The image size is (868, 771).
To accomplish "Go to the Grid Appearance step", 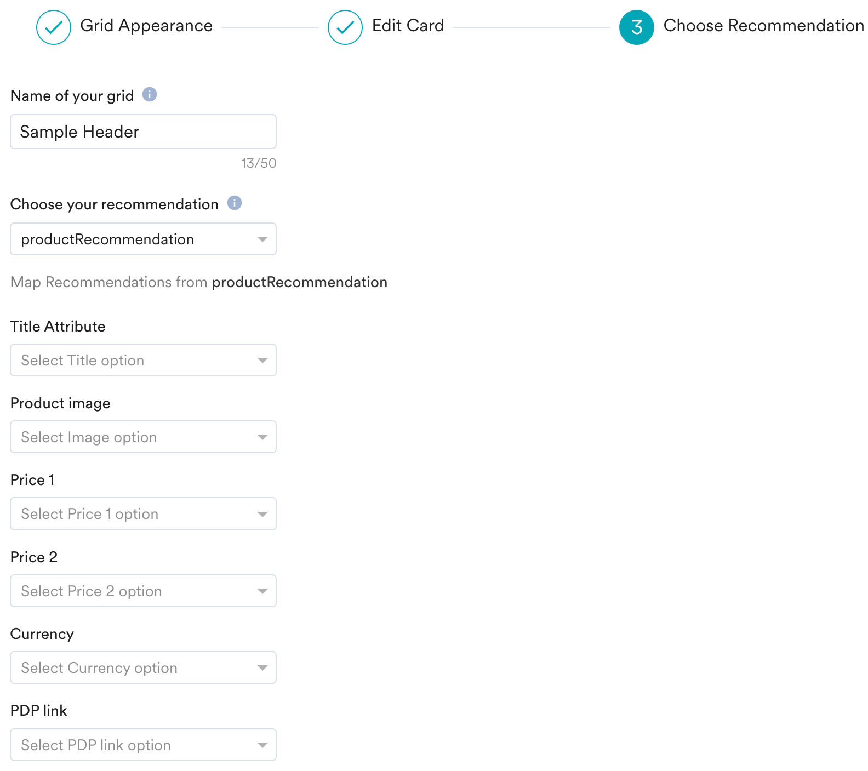I will pos(146,26).
